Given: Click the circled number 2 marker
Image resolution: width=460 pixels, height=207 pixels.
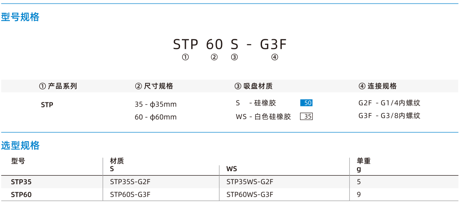Looking at the screenshot, I should tap(215, 57).
